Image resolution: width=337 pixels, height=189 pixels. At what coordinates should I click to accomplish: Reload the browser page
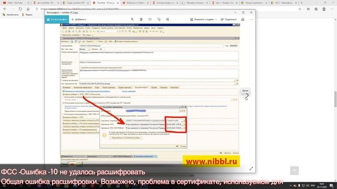coord(20,9)
